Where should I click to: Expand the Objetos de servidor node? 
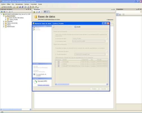(4, 23)
